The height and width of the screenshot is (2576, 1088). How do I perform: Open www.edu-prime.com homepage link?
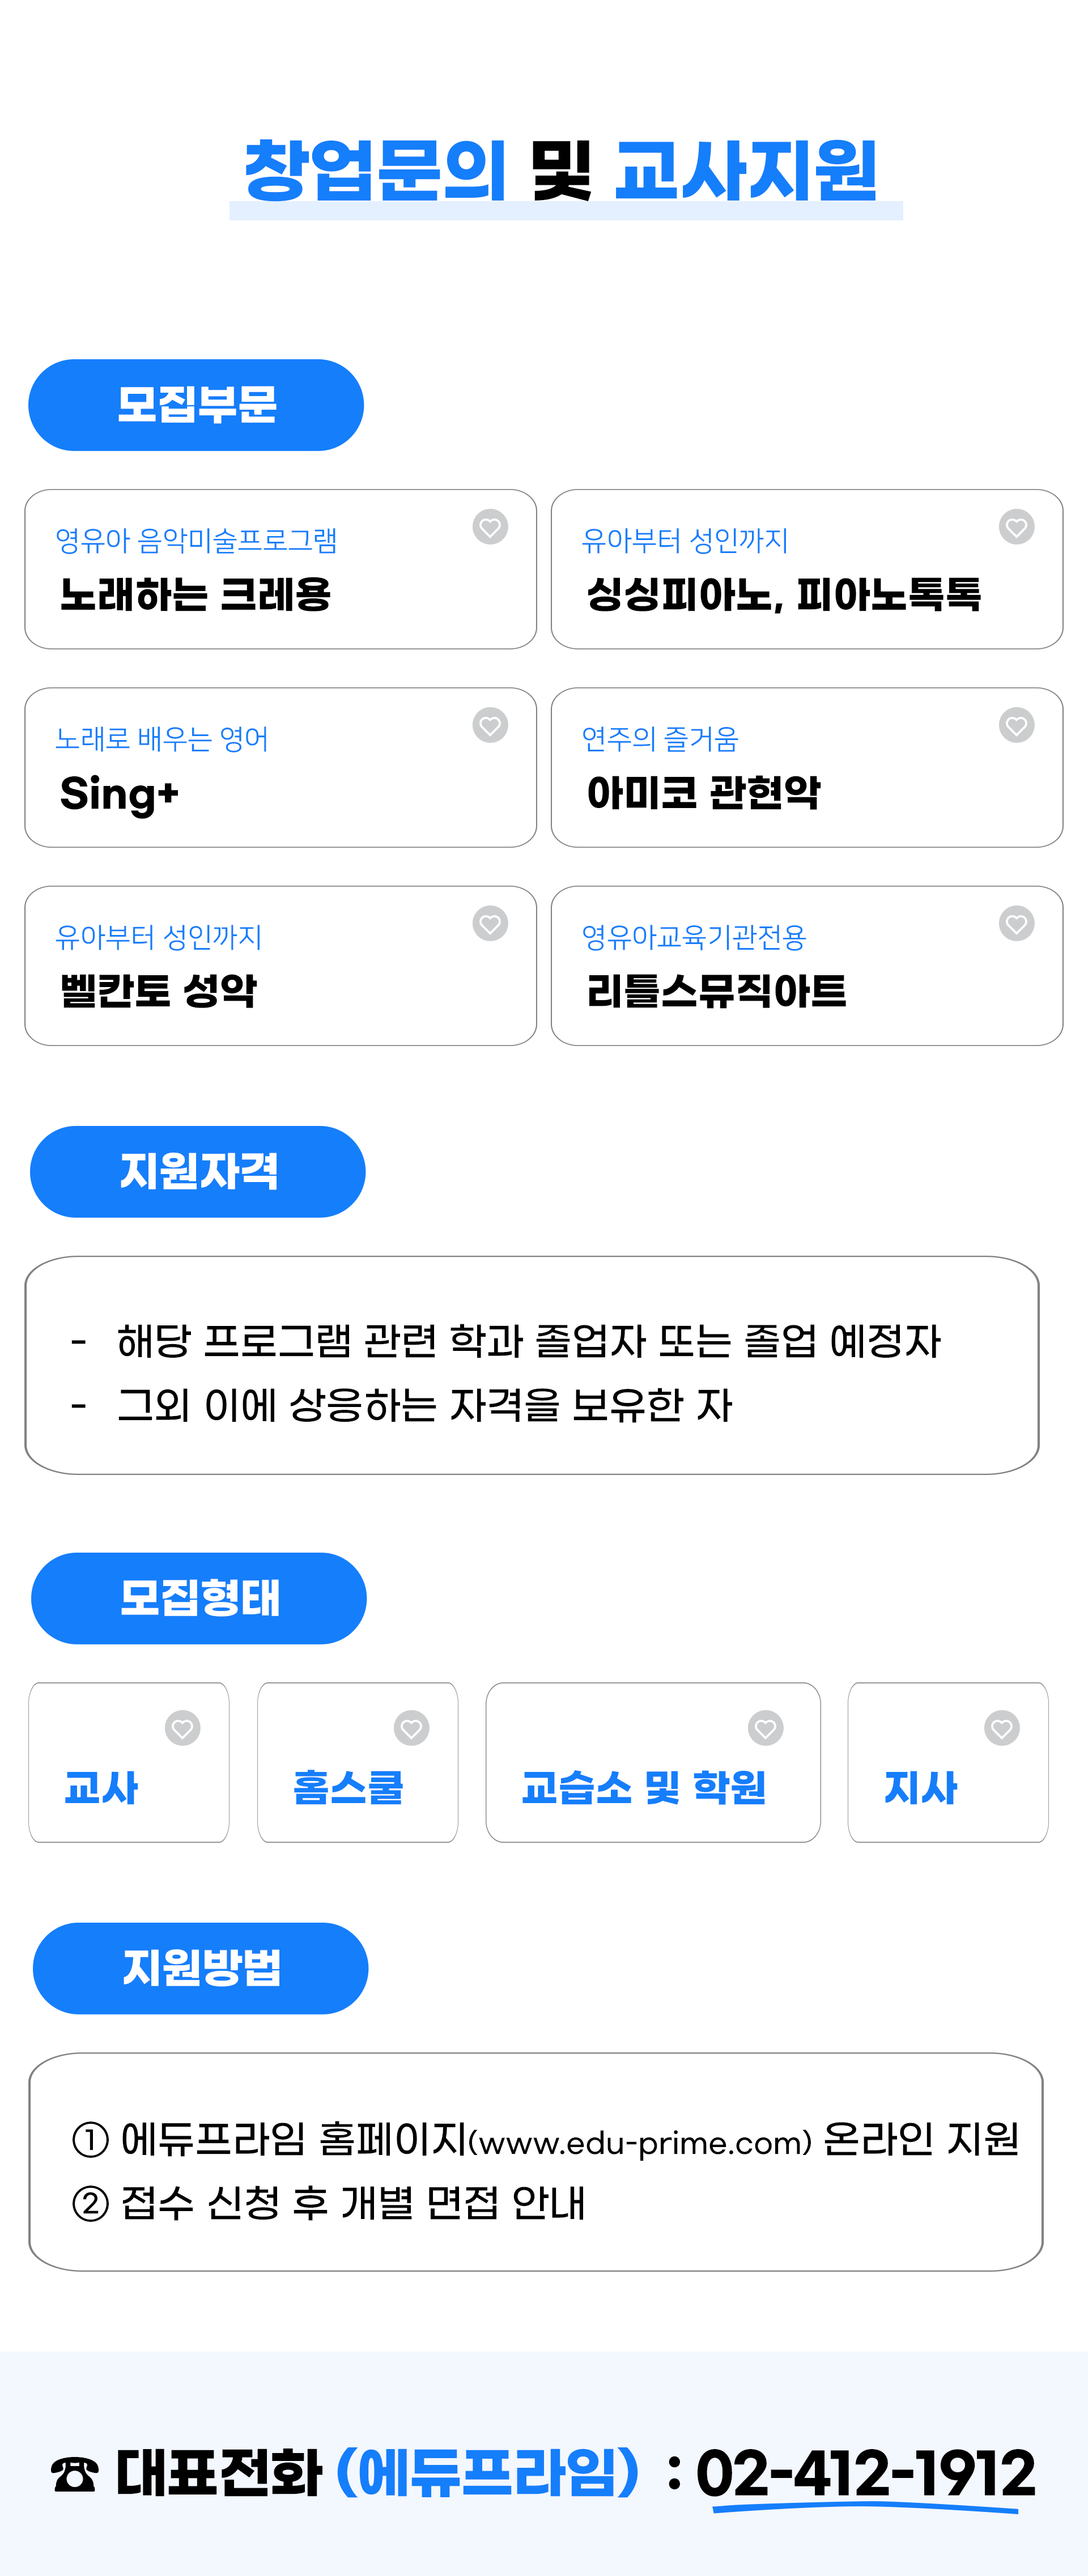(639, 2142)
